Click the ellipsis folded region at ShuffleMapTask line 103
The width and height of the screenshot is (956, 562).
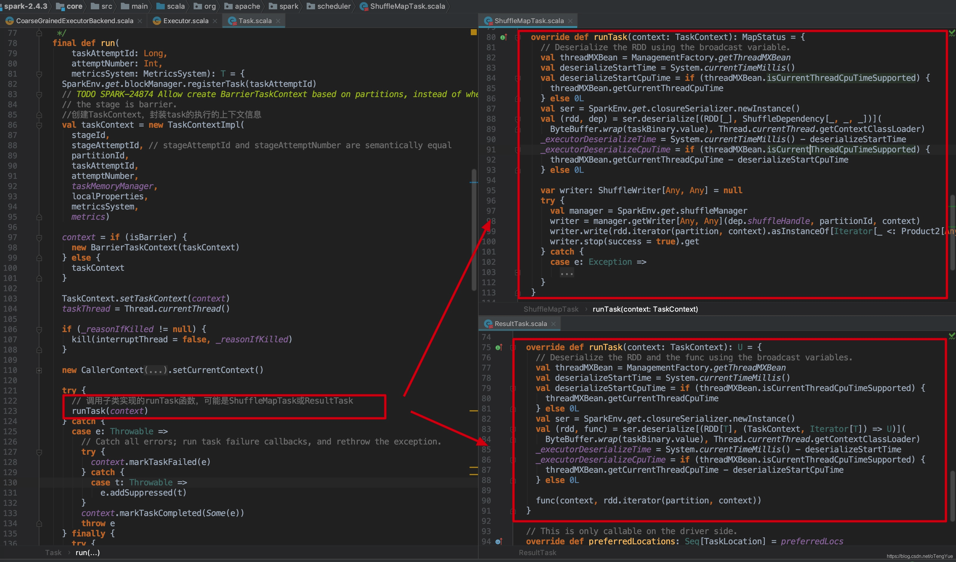[x=567, y=272]
